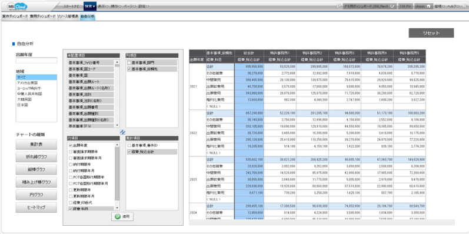469x234 pixels.
Task: Choose 折れ線グラフ chart type
Action: point(36,157)
